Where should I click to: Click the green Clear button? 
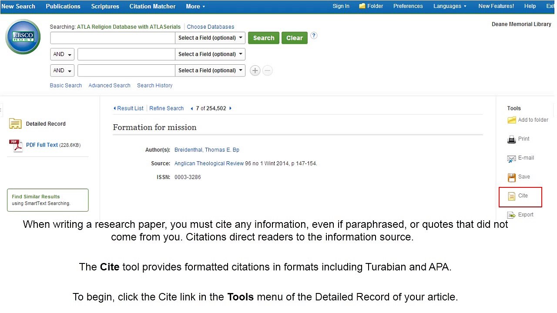click(x=295, y=38)
